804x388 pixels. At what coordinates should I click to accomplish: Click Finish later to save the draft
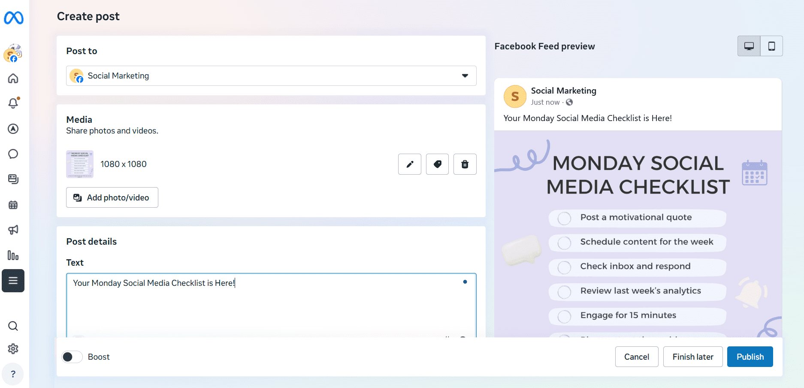(x=692, y=357)
